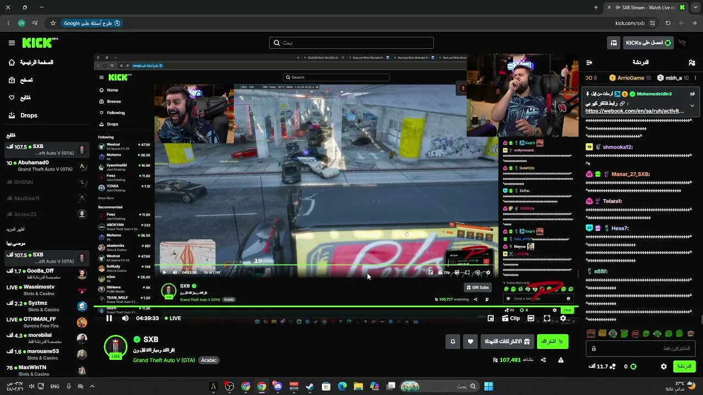Reload the page in the browser

pyautogui.click(x=668, y=23)
